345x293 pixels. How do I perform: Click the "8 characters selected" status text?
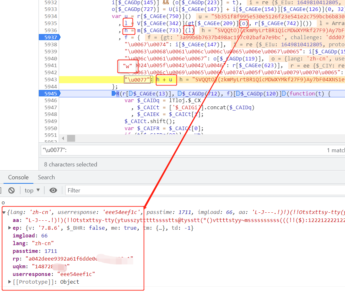pos(71,164)
